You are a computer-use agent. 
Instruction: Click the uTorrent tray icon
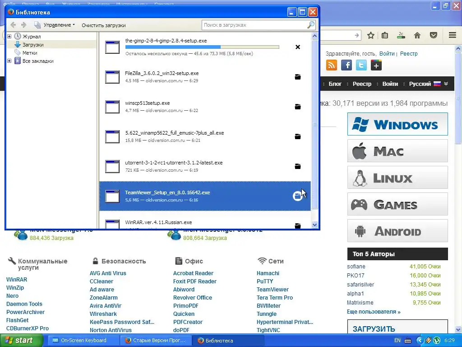point(437,341)
